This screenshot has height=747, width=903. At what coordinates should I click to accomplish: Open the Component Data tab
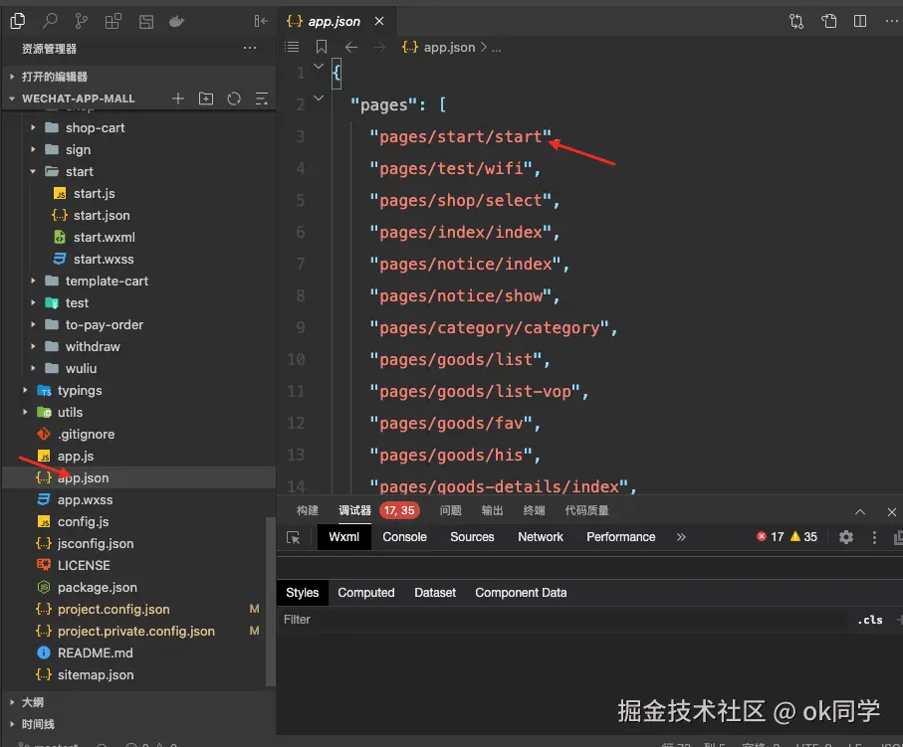pos(521,593)
